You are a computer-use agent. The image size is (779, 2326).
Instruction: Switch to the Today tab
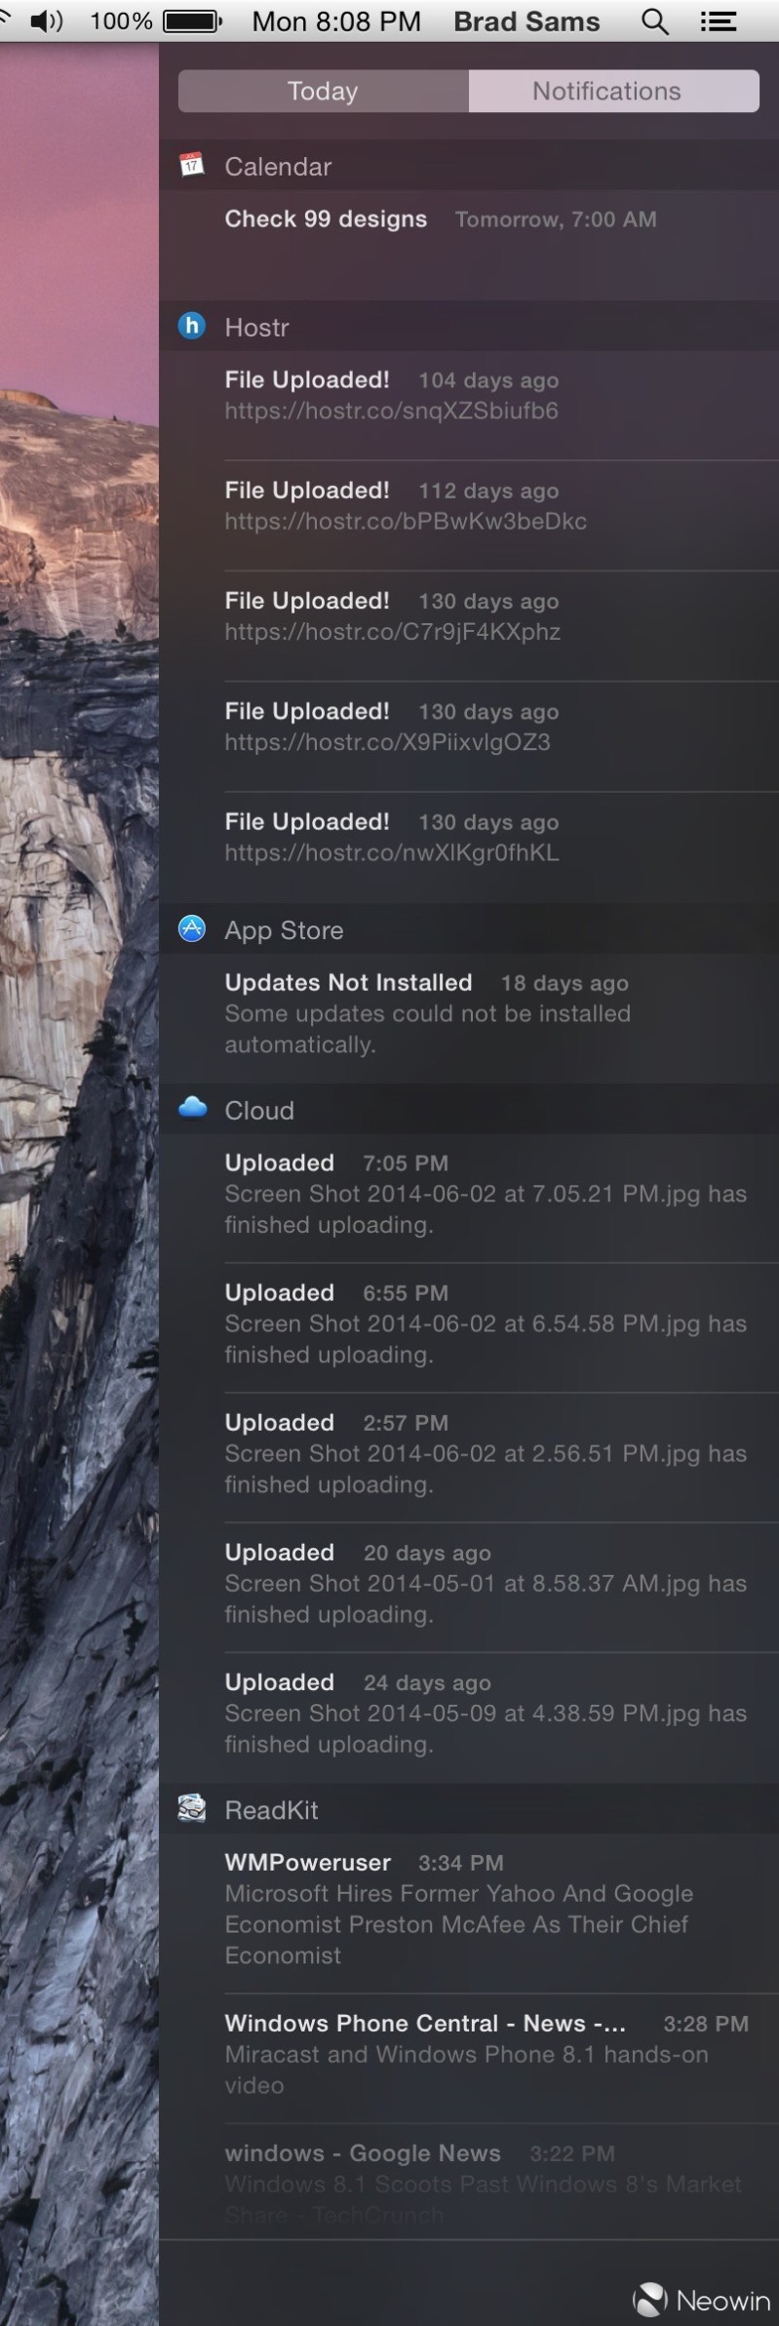coord(323,91)
